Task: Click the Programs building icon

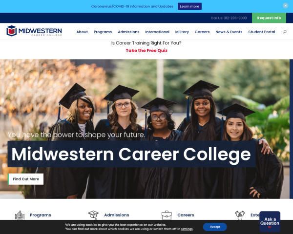Action: click(x=20, y=215)
